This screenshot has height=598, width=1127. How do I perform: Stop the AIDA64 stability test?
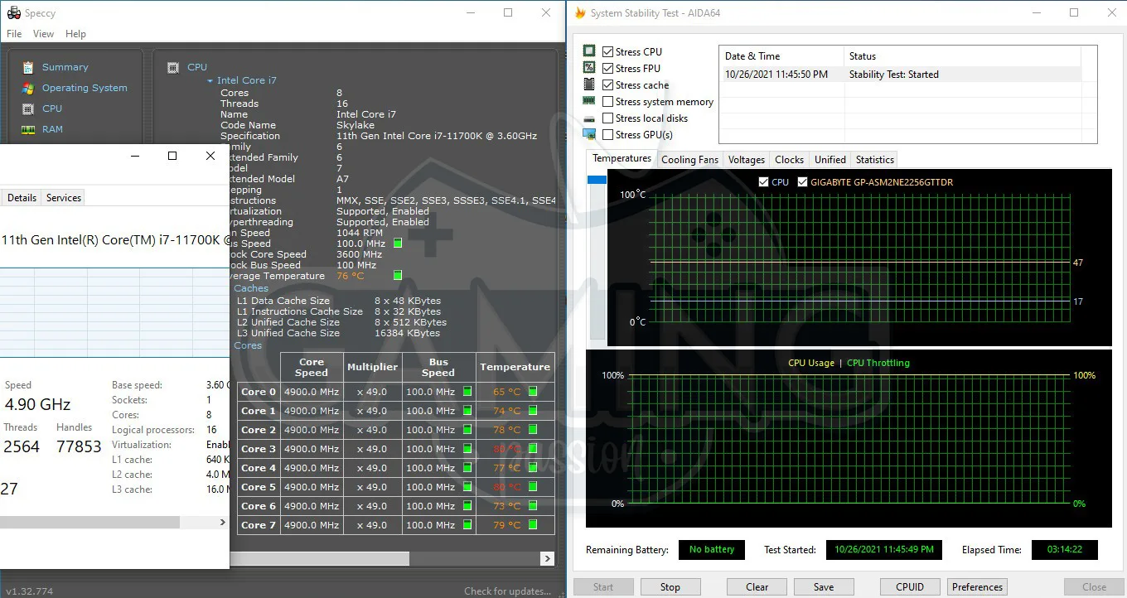(670, 587)
